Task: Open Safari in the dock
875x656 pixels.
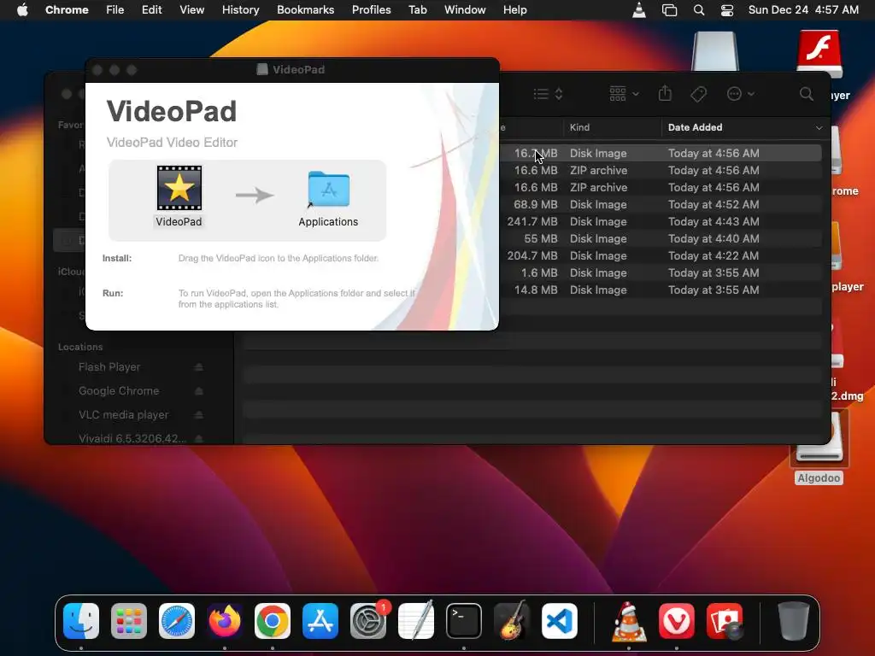Action: 177,621
